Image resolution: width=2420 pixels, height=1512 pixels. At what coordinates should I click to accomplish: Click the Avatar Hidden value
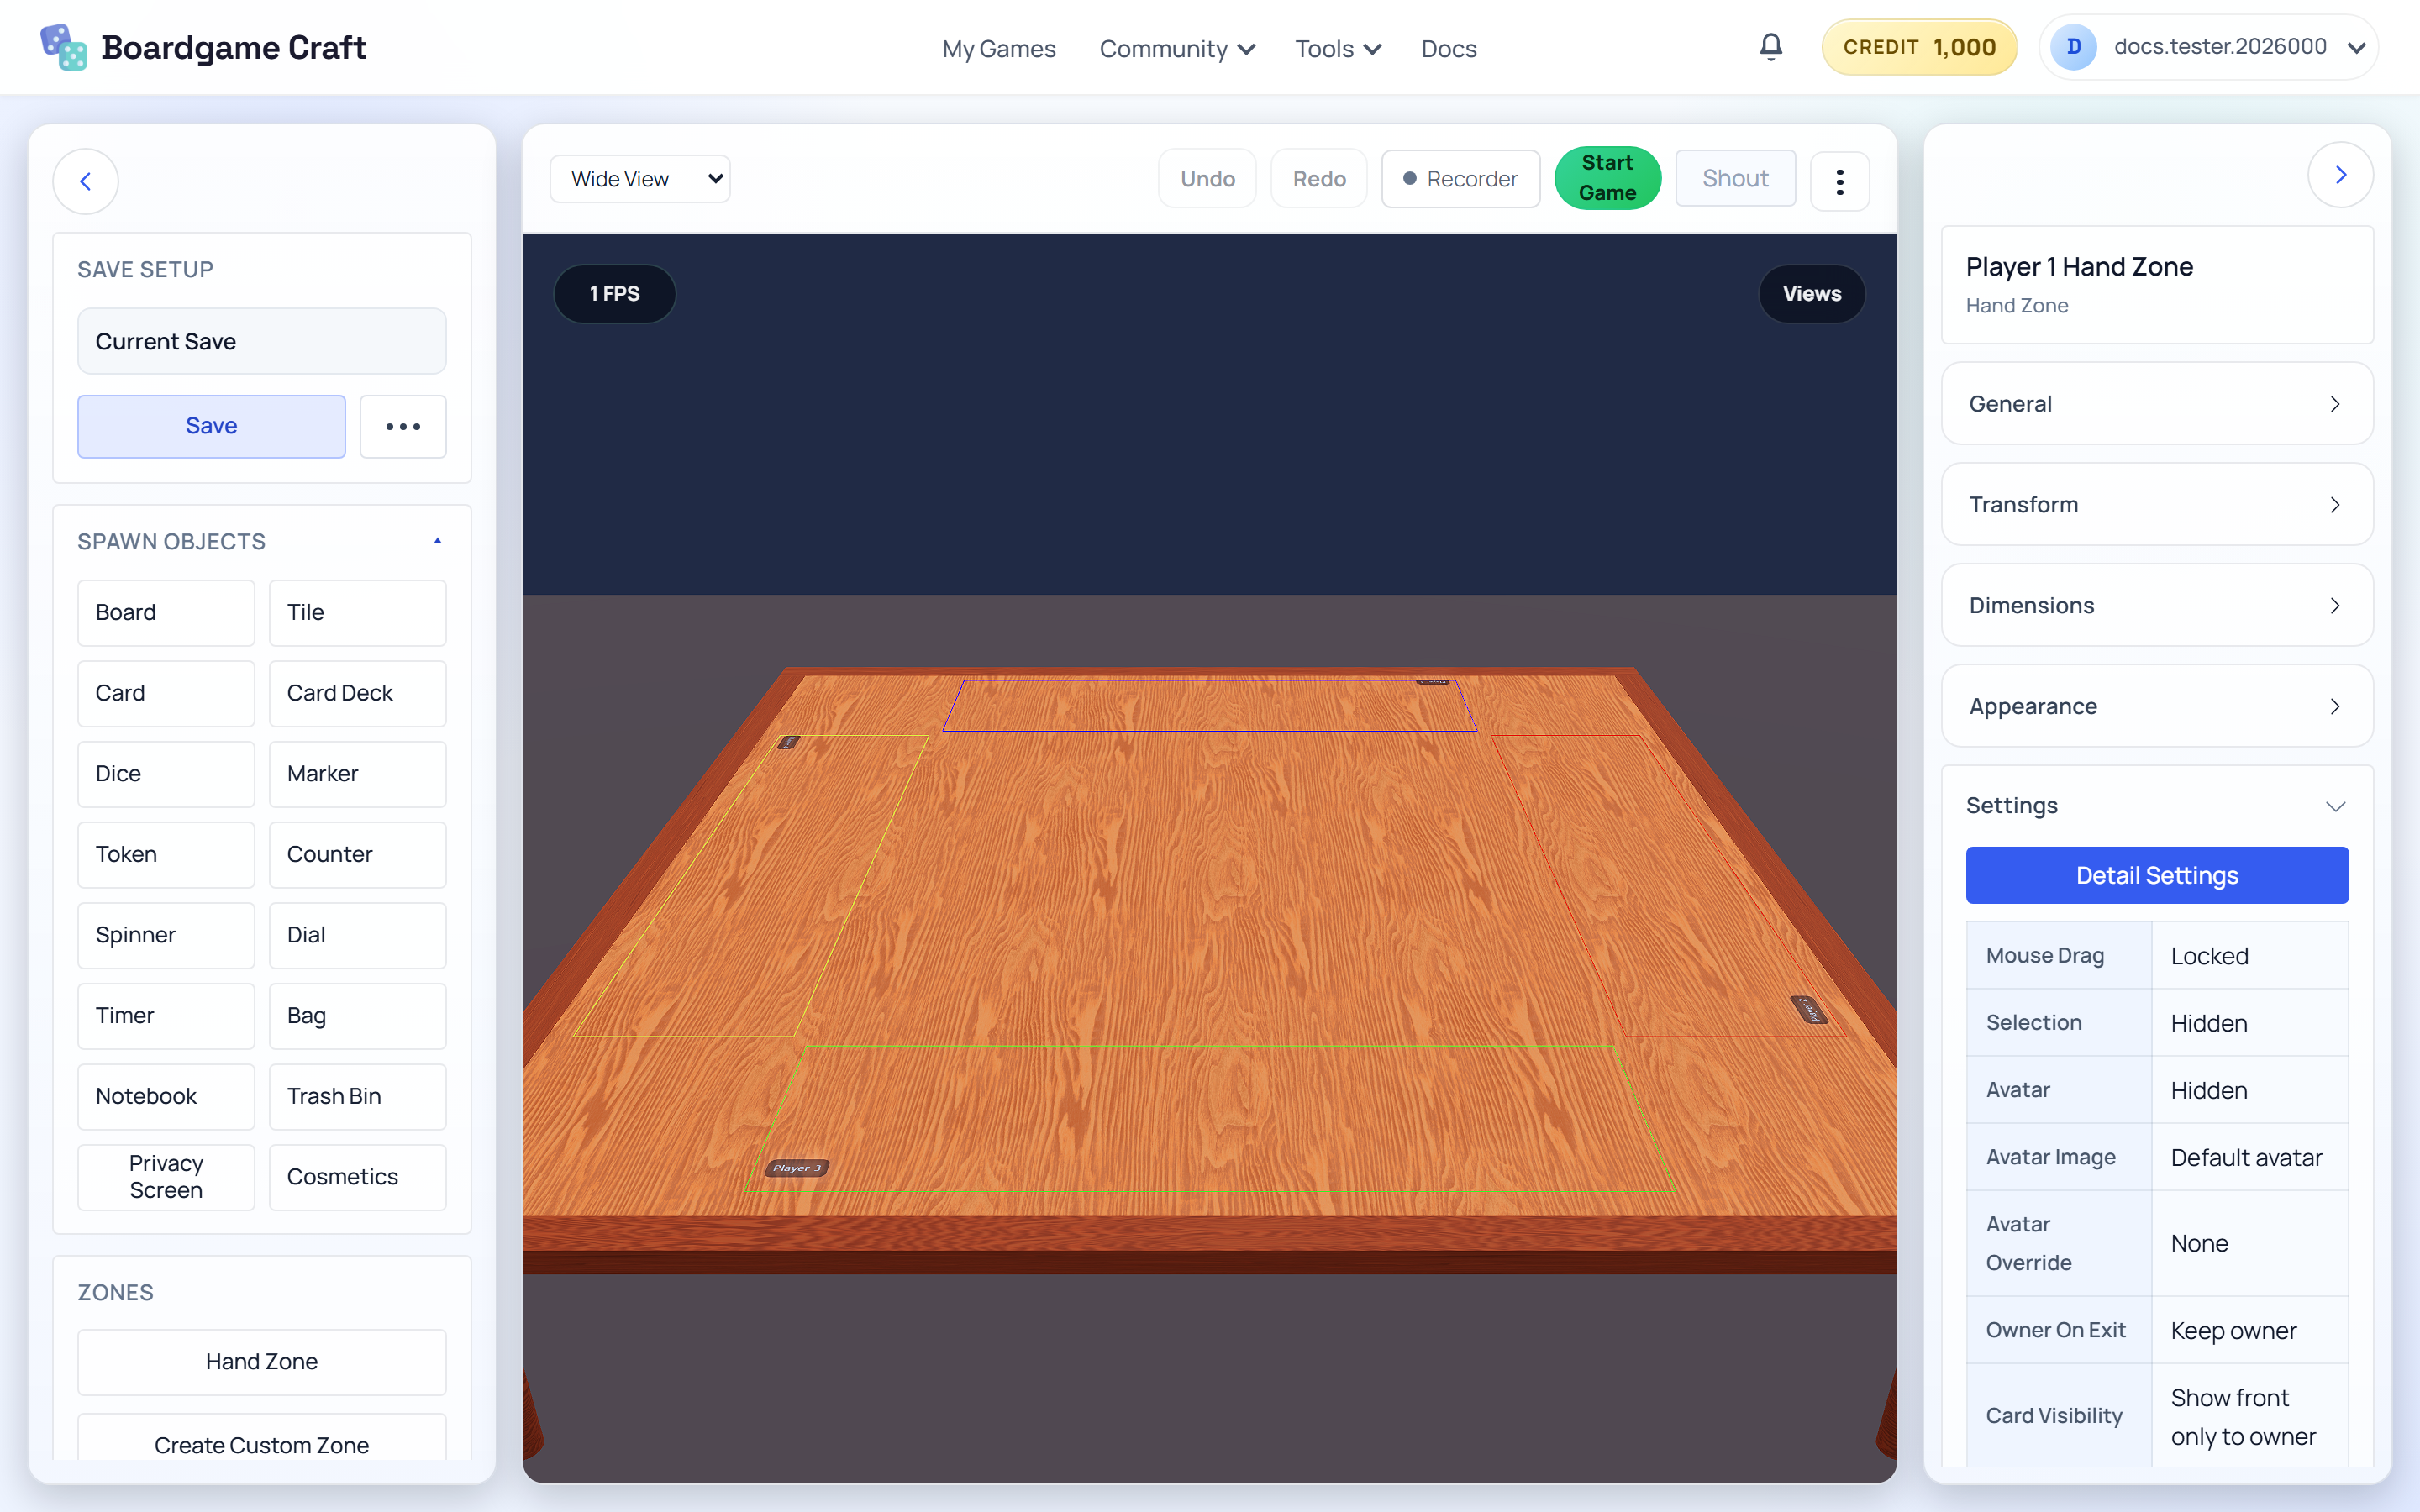click(2249, 1090)
